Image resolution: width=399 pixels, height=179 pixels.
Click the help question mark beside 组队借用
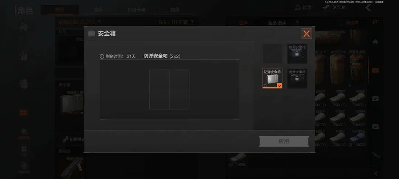click(x=297, y=23)
